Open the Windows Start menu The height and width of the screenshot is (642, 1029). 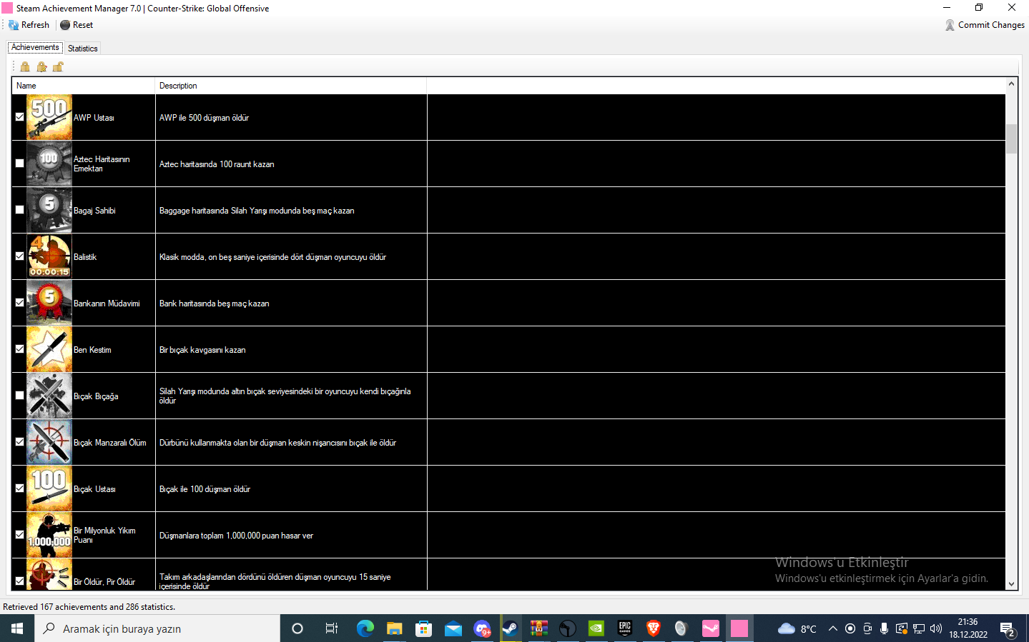pos(17,628)
